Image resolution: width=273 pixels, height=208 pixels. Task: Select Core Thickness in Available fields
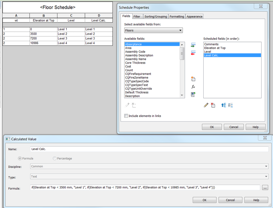(152, 63)
